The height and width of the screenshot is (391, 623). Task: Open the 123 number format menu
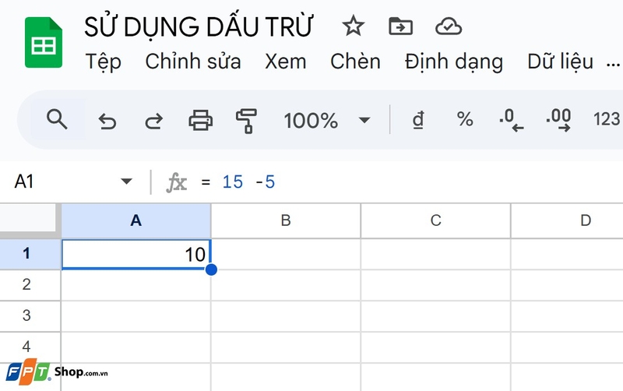pyautogui.click(x=607, y=119)
